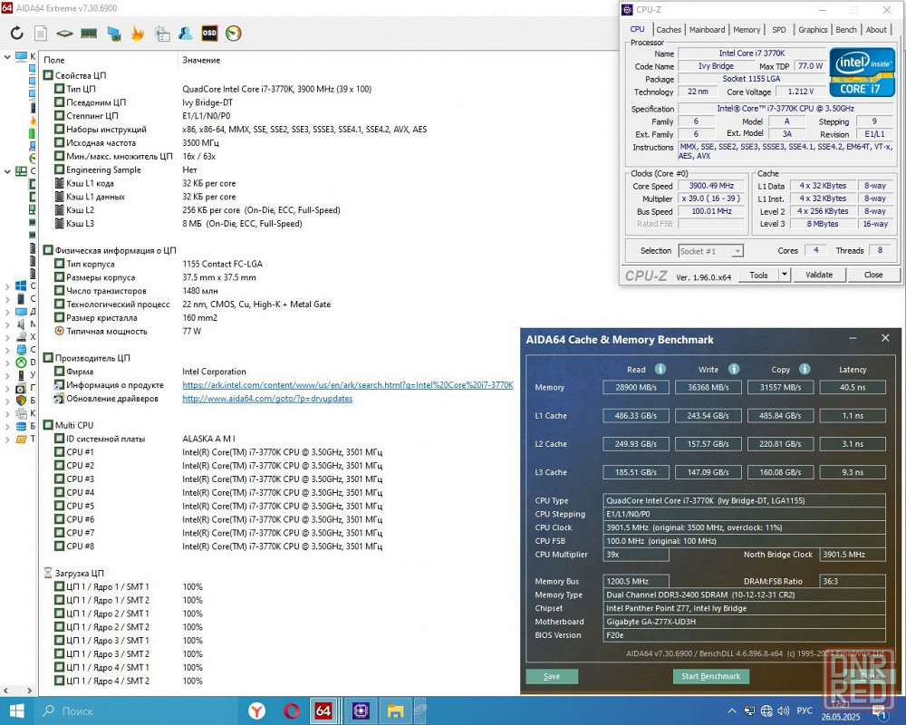Switch to the Caches tab in CPU-Z
This screenshot has height=725, width=906.
[x=669, y=30]
